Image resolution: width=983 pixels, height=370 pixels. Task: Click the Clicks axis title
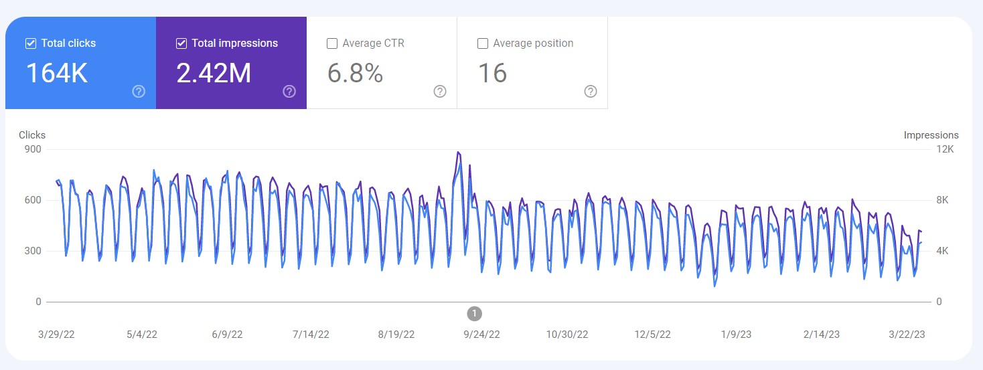point(32,135)
